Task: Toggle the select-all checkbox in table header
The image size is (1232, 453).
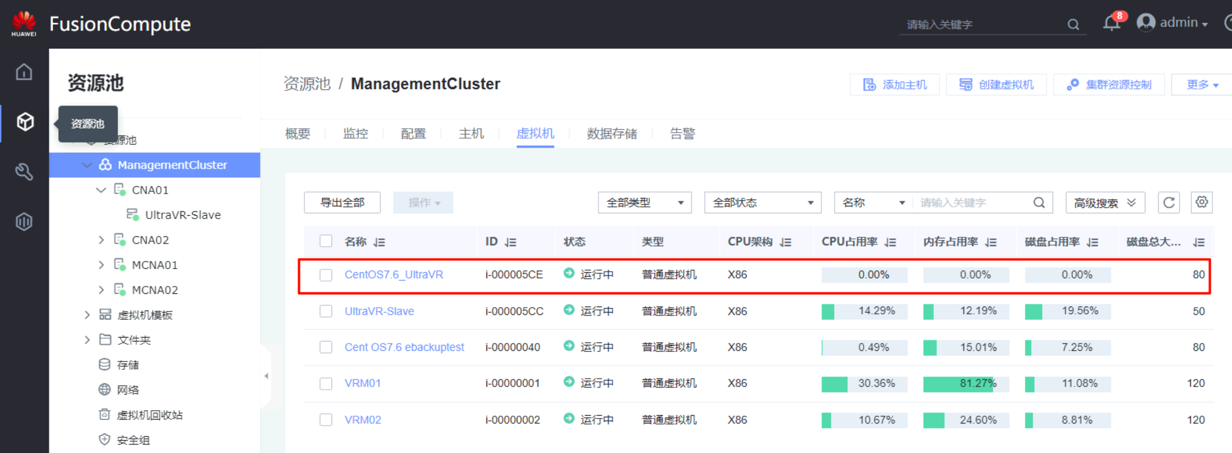Action: (326, 241)
